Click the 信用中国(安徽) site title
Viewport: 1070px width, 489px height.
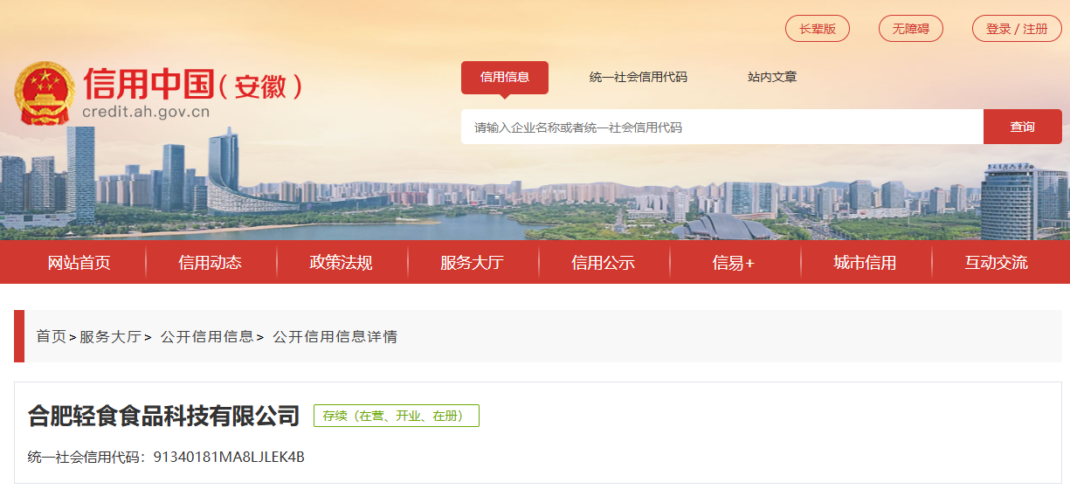[x=192, y=86]
